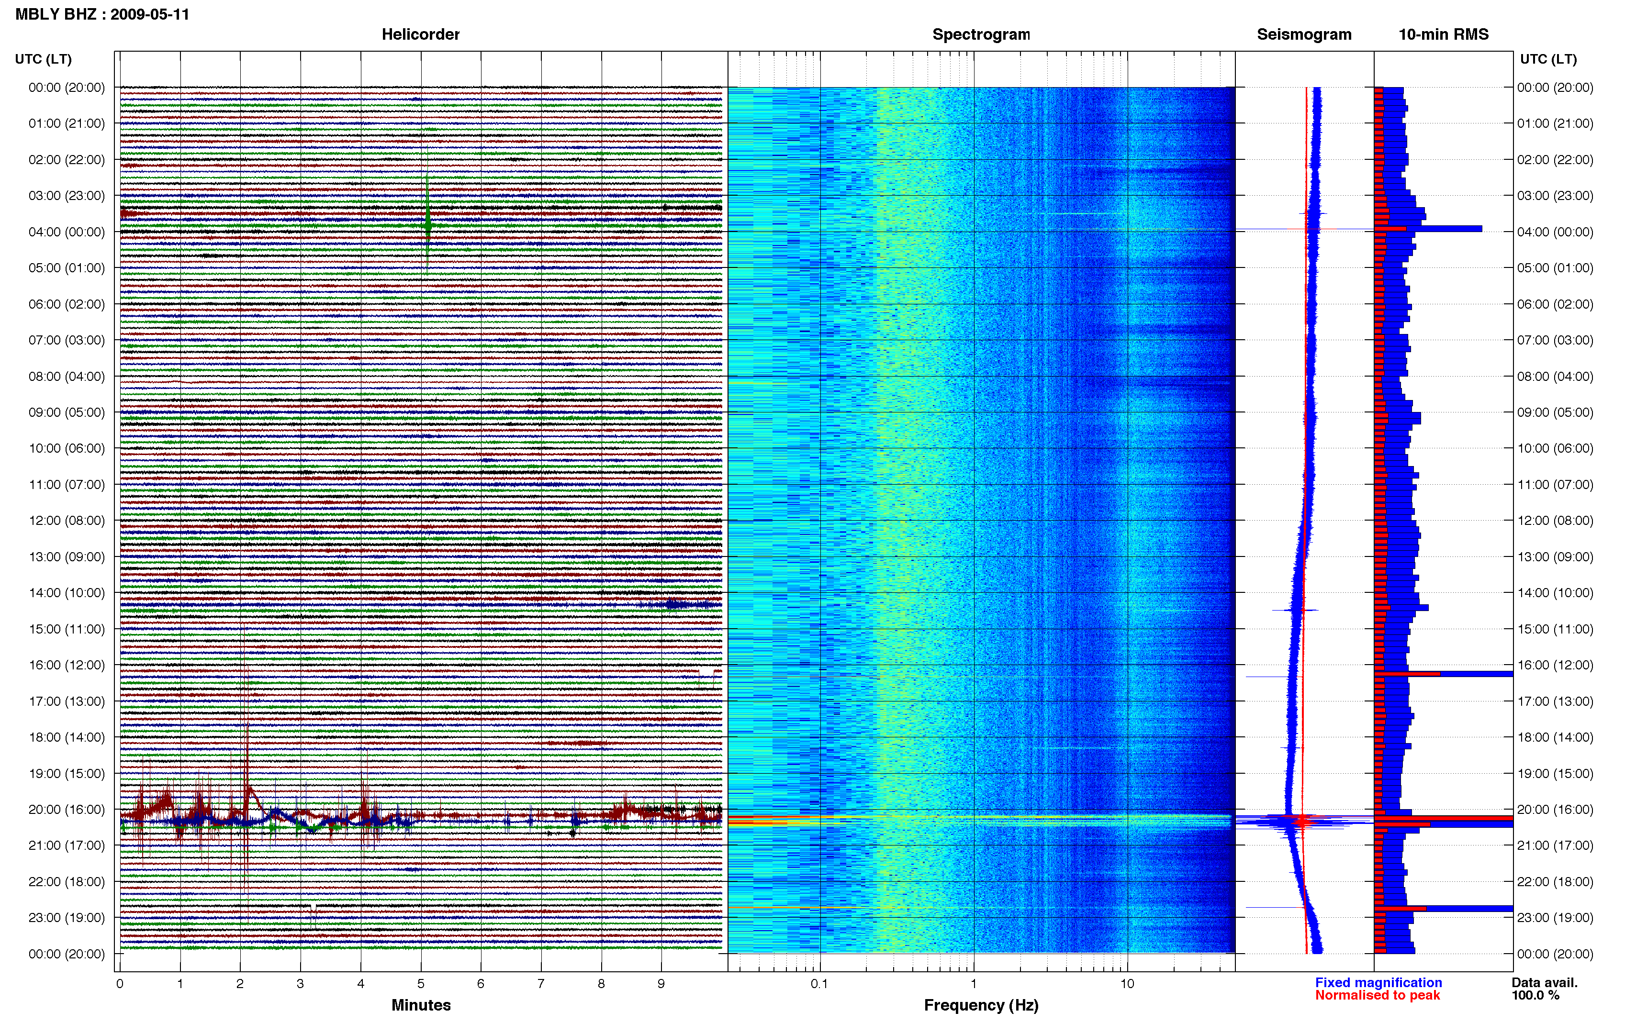This screenshot has width=1636, height=1023.
Task: Click left time label '04:00 (00:00)'
Action: click(67, 232)
